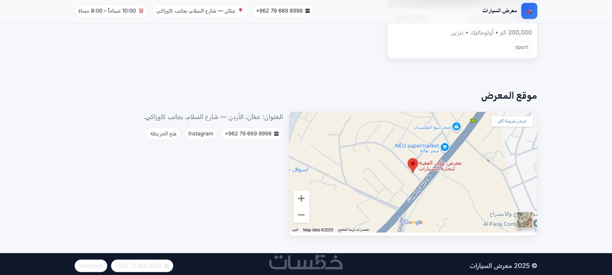The image size is (612, 275).
Task: Click header address pill with pin icon
Action: point(200,11)
